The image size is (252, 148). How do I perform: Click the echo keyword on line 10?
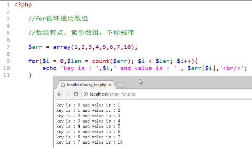[x=49, y=68]
